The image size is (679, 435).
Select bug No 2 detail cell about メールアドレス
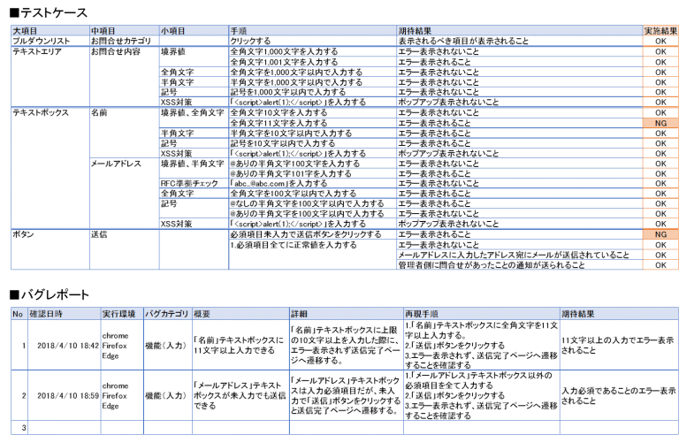pyautogui.click(x=347, y=395)
